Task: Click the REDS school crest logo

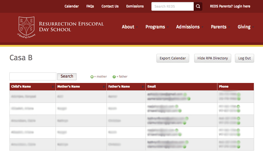Action: click(26, 27)
